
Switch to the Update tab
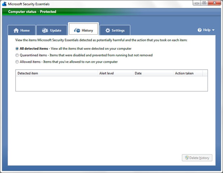[52, 30]
